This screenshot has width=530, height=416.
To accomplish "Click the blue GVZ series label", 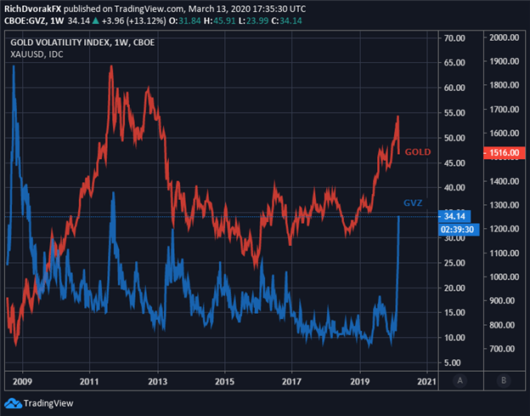I will tap(413, 203).
